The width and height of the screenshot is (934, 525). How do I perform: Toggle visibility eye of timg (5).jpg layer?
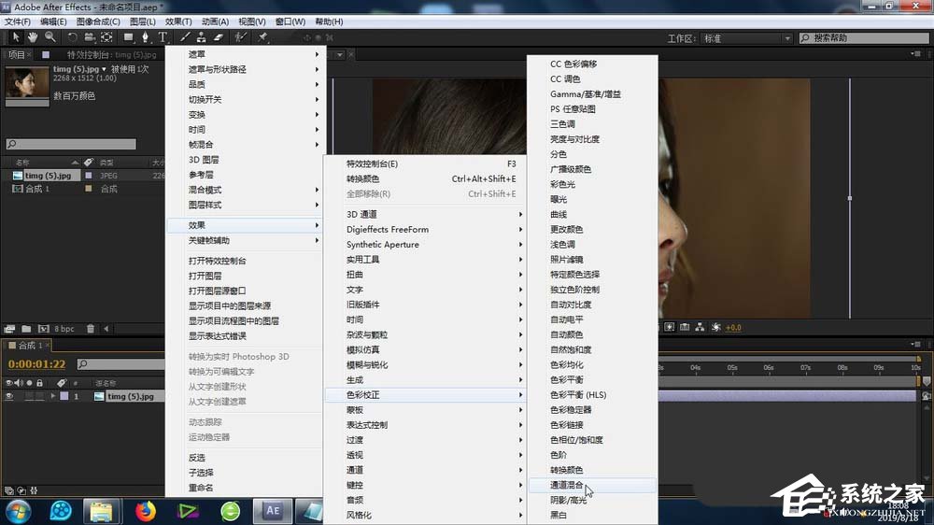9,396
